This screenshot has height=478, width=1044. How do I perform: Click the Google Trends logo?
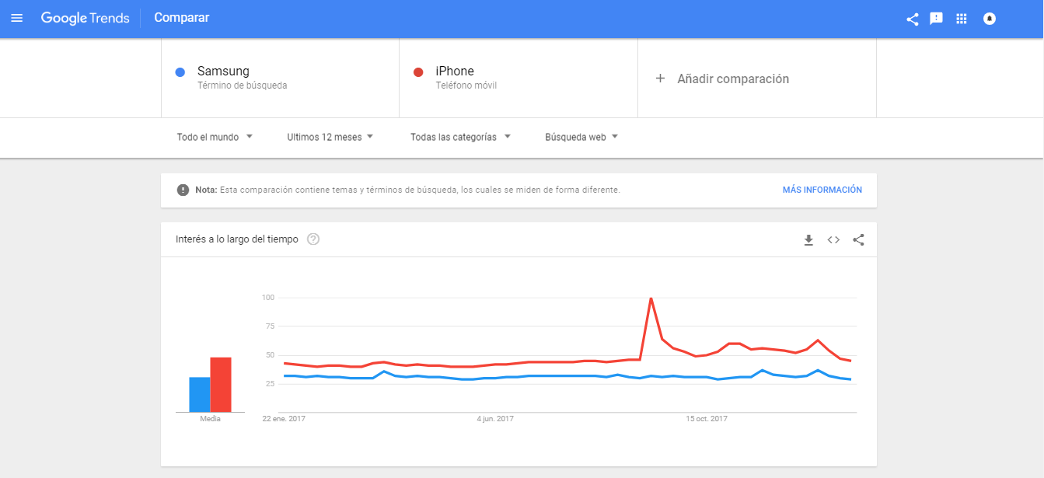pyautogui.click(x=86, y=18)
